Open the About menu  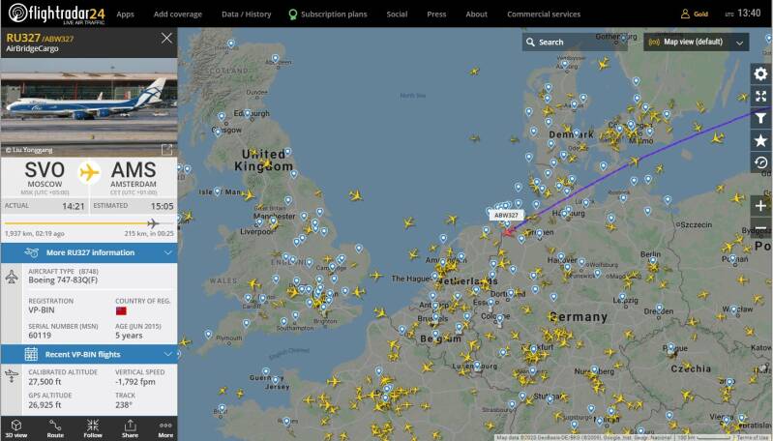(477, 15)
